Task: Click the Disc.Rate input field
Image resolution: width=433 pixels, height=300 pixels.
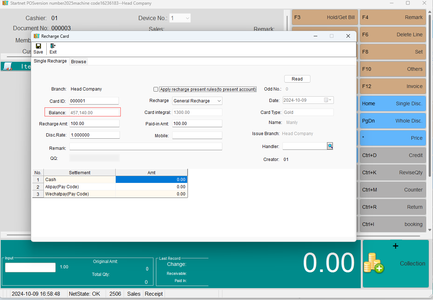Action: pyautogui.click(x=95, y=135)
